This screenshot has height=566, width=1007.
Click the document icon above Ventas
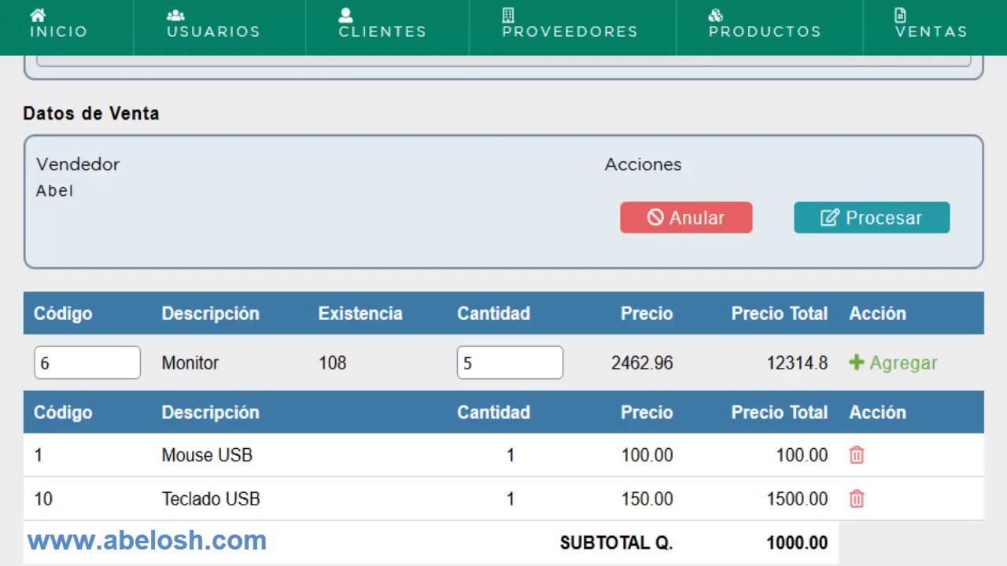(901, 15)
